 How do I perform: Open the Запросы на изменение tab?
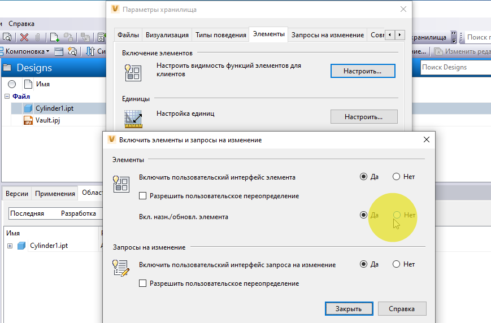(x=328, y=35)
